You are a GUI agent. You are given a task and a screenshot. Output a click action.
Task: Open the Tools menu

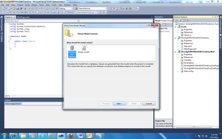pyautogui.click(x=54, y=5)
